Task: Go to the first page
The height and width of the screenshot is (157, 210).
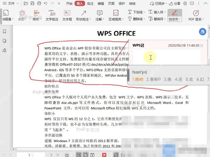Action: click(4, 155)
